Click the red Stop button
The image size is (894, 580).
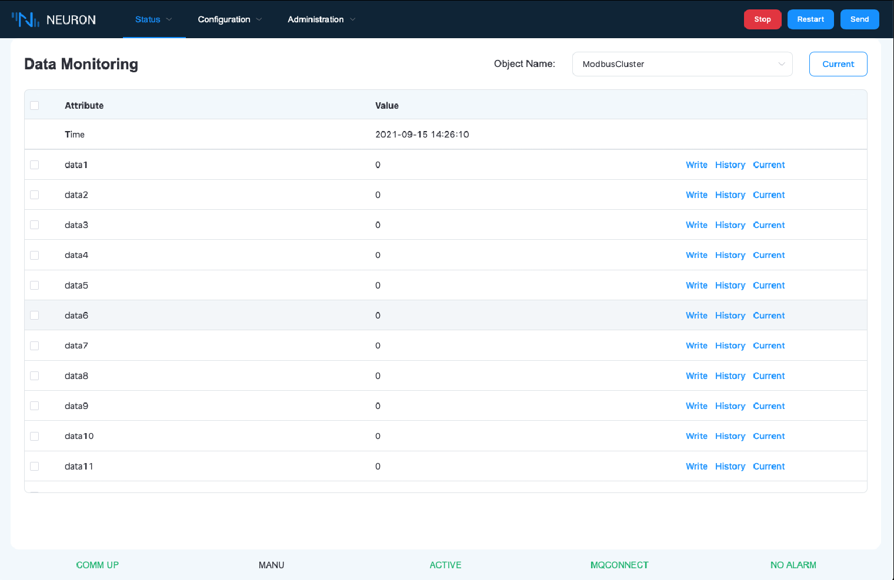point(763,19)
